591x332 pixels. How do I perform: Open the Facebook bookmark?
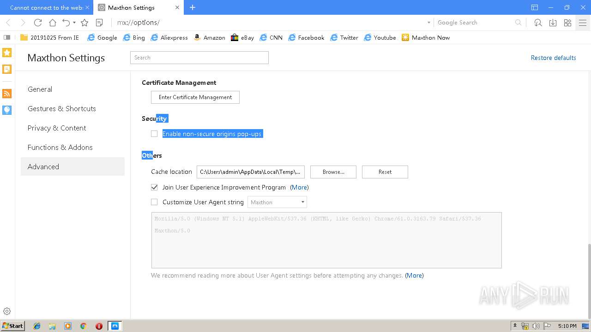tap(306, 38)
